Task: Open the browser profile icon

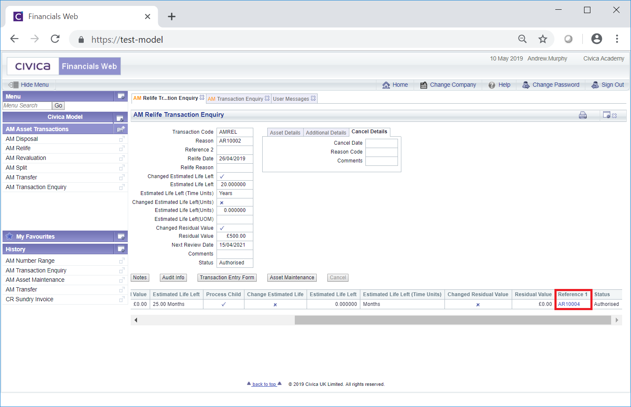Action: (596, 39)
